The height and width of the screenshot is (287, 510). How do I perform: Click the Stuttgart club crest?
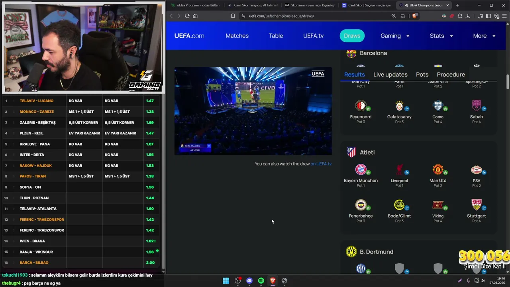tap(477, 205)
